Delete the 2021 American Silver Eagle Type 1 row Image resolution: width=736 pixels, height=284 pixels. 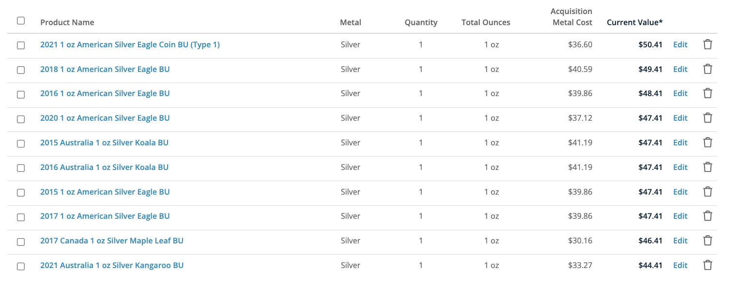click(707, 45)
